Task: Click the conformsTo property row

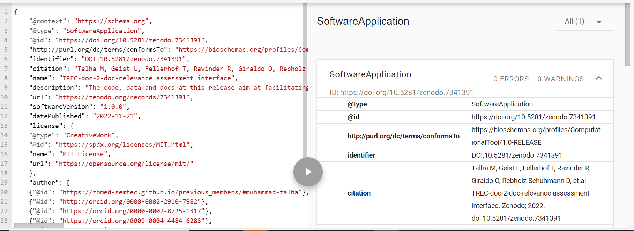Action: pyautogui.click(x=403, y=136)
